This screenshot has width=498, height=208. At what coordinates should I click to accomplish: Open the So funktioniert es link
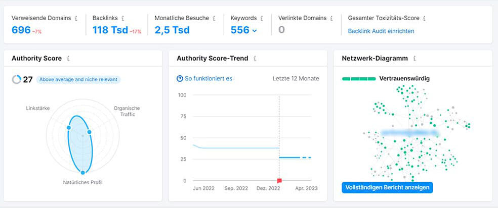[208, 78]
